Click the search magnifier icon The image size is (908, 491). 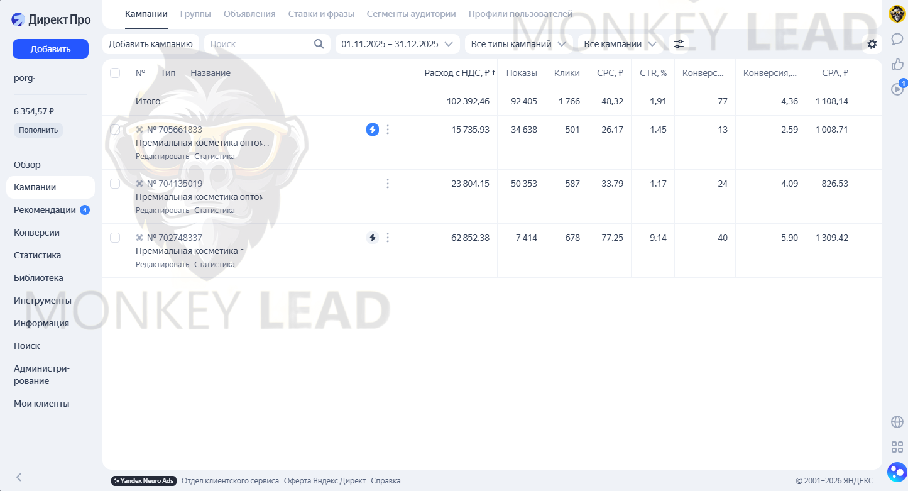pyautogui.click(x=319, y=44)
